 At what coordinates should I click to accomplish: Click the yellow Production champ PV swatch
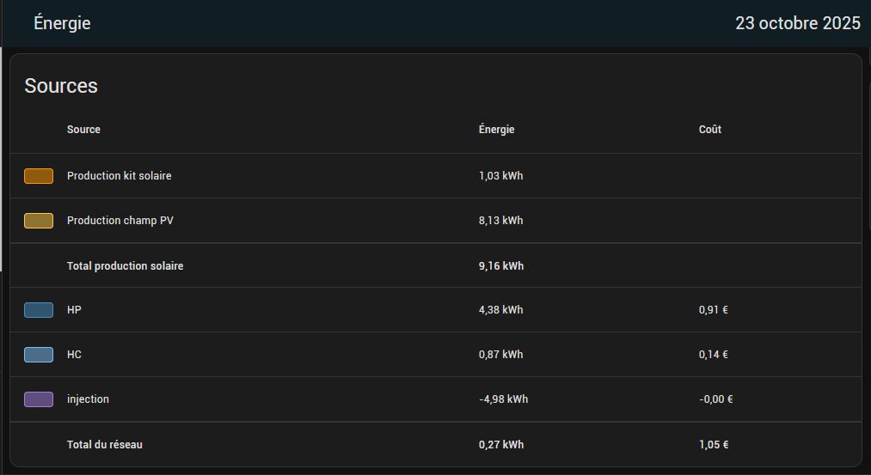[39, 221]
